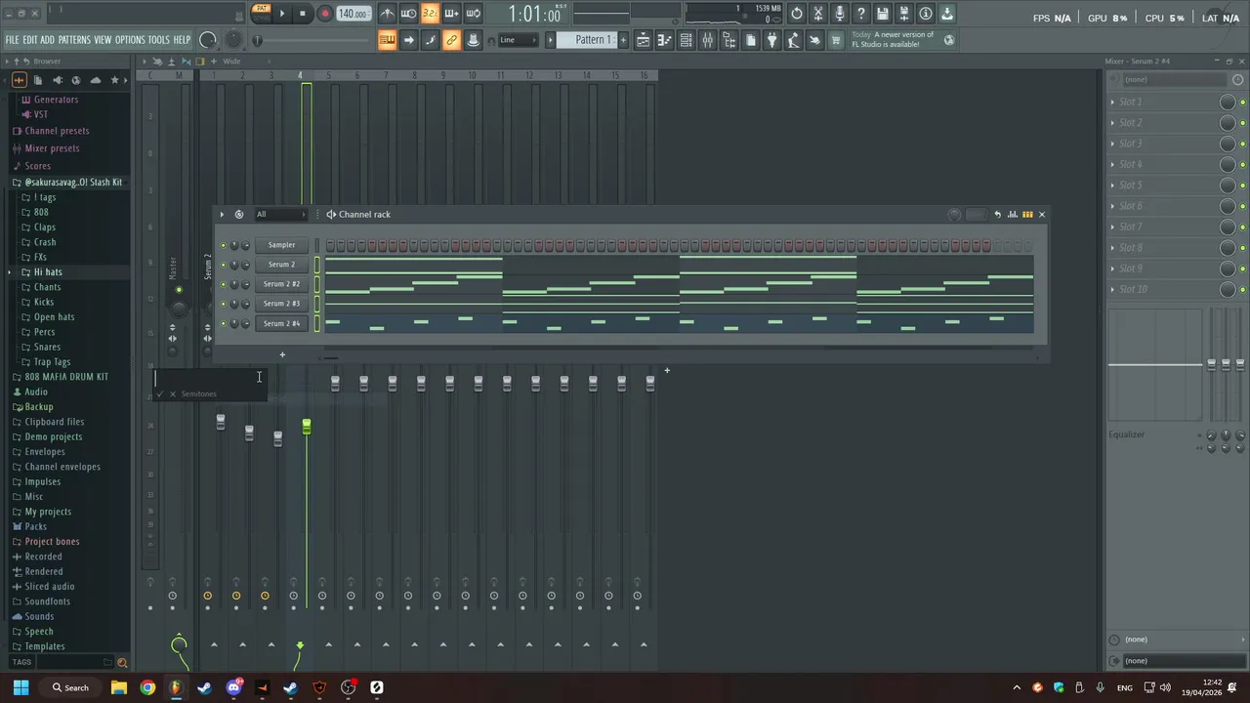Viewport: 1250px width, 703px height.
Task: Open the ADD menu
Action: (x=48, y=40)
